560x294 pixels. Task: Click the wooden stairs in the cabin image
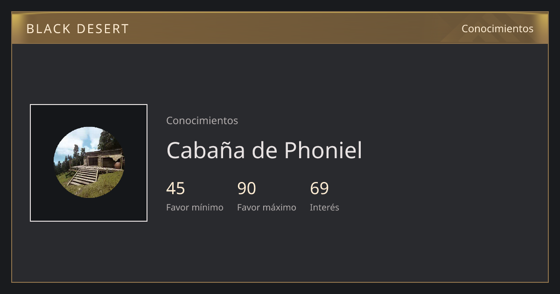(84, 176)
